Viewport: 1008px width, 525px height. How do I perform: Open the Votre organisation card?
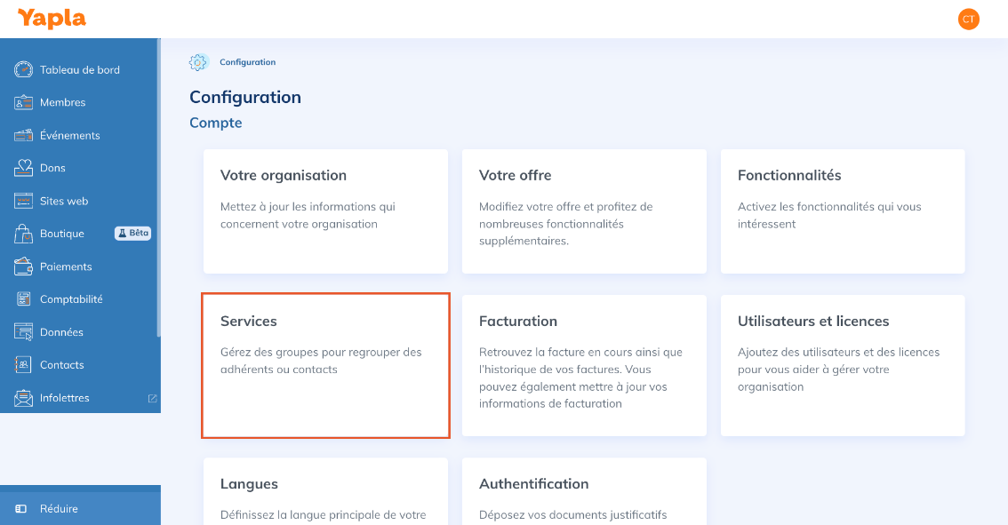pos(325,211)
